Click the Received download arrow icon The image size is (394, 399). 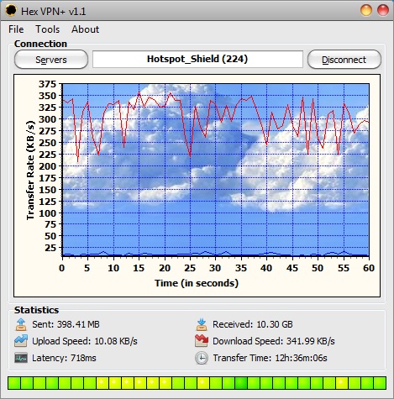pos(202,324)
